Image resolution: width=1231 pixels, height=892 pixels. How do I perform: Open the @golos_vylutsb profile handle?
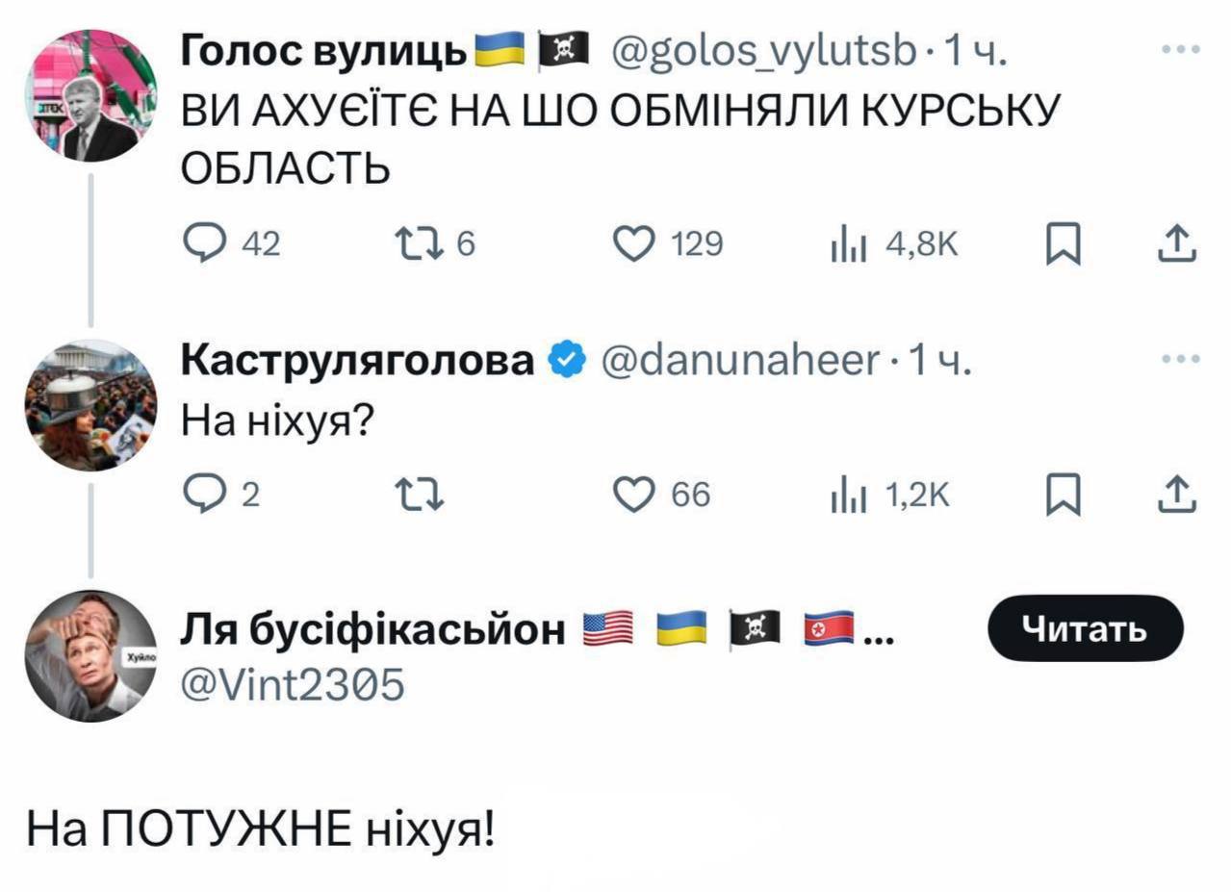[x=761, y=48]
